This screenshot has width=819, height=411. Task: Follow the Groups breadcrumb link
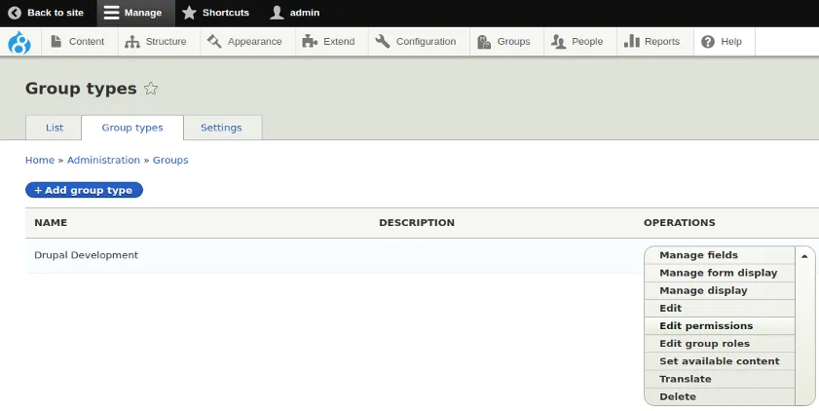pos(170,161)
